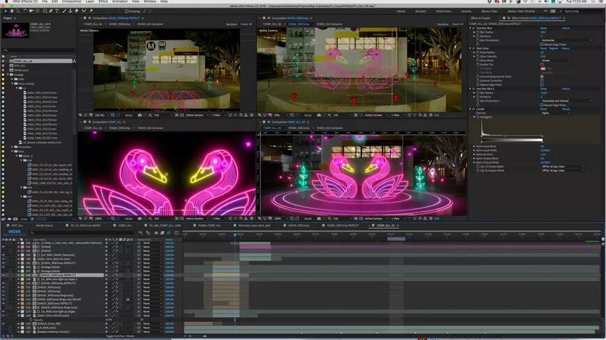Open the timeline Graph Editor
Screen dimensions: 606x340
[177, 233]
